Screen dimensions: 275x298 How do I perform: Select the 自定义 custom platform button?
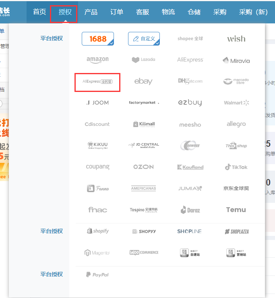coord(144,39)
